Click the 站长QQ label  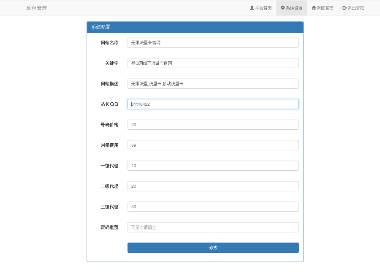point(109,104)
